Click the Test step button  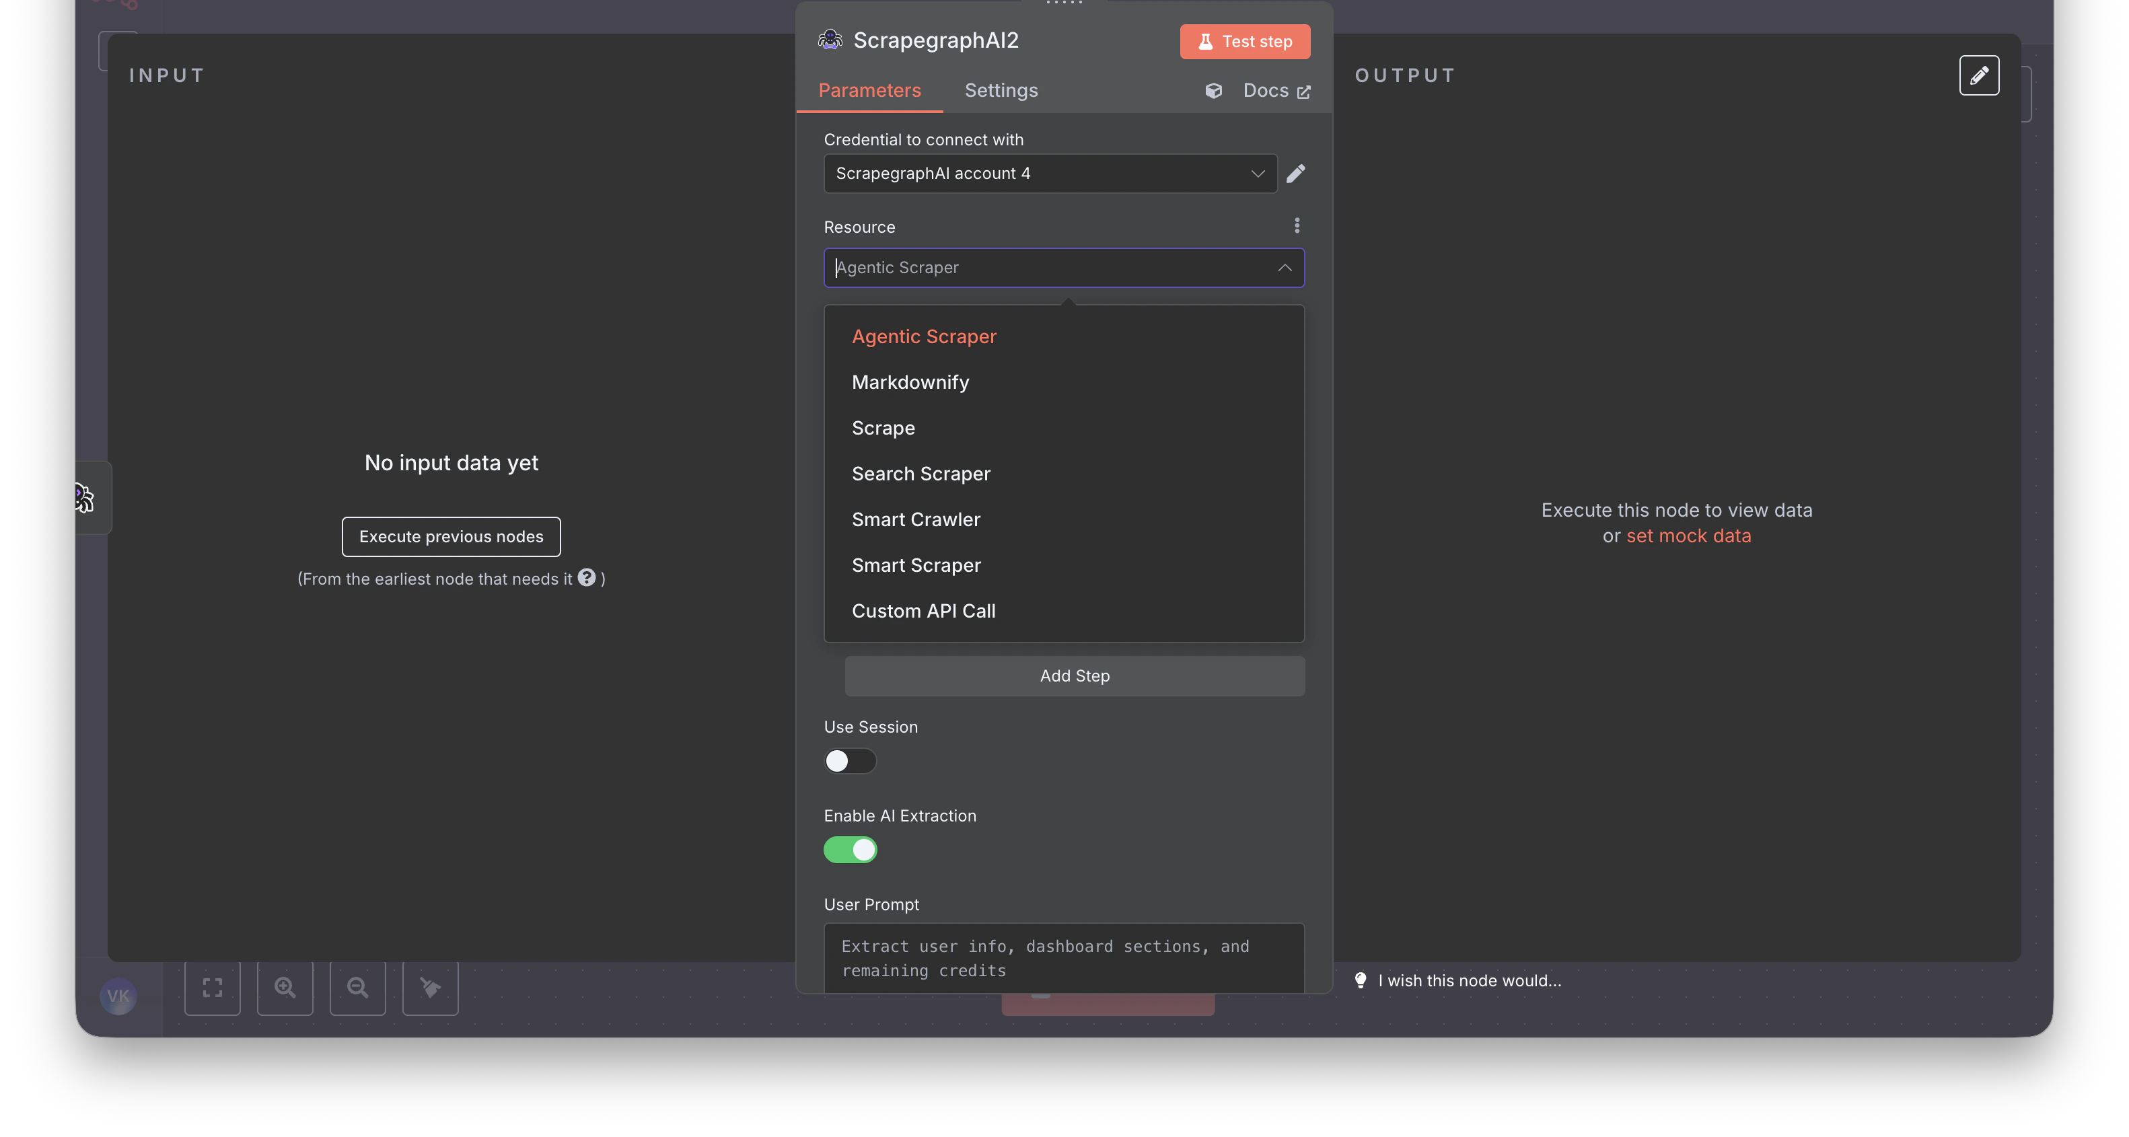tap(1245, 40)
